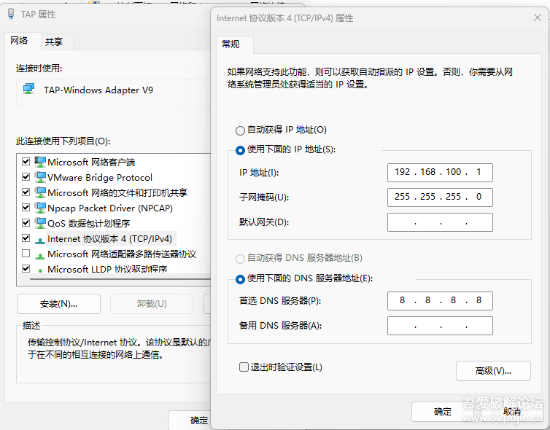Click the Internet 协议版本 4 item icon
The width and height of the screenshot is (550, 430).
point(40,241)
